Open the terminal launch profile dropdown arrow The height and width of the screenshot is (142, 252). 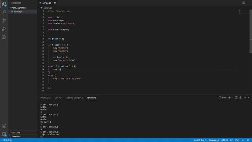coord(232,97)
